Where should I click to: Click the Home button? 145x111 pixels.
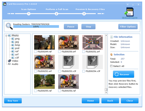pyautogui.click(x=90, y=101)
